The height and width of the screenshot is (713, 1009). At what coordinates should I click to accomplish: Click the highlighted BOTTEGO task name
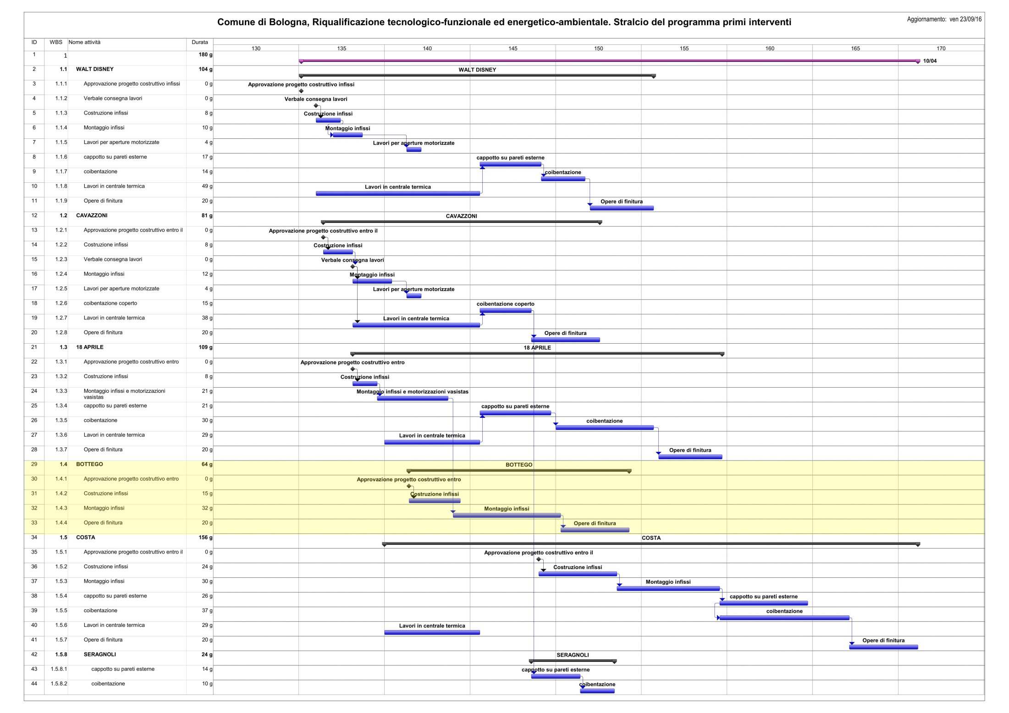[x=89, y=464]
